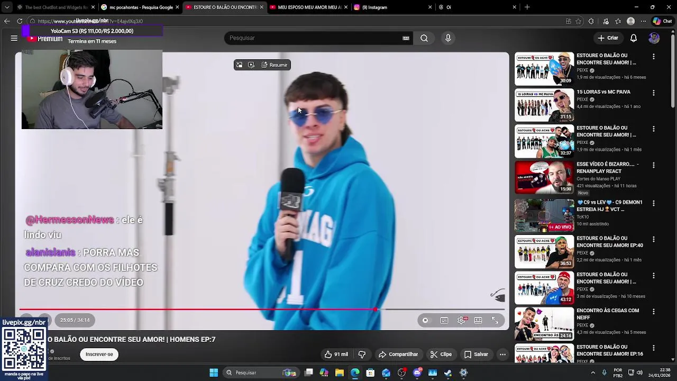Click the Criar button
The width and height of the screenshot is (677, 381).
click(x=608, y=38)
